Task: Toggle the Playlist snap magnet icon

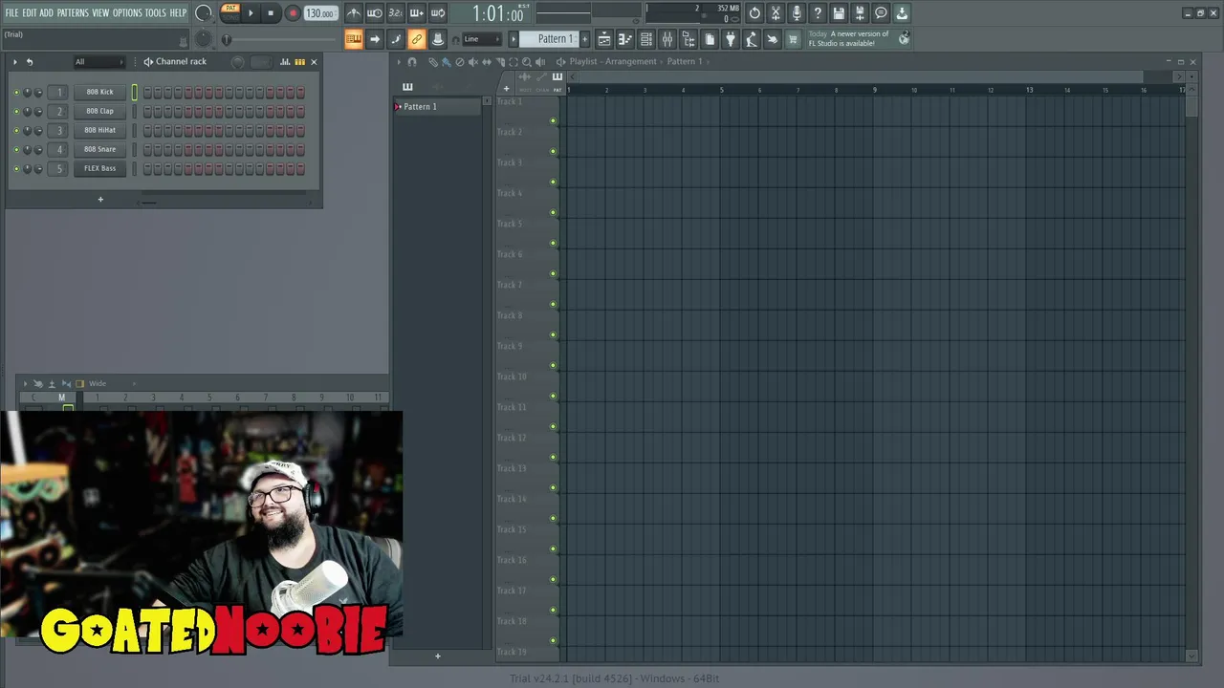Action: [x=412, y=62]
